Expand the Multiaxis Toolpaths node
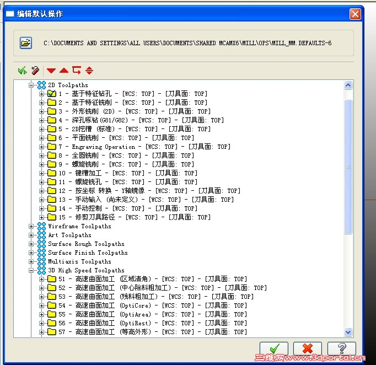The width and height of the screenshot is (376, 365). (31, 261)
